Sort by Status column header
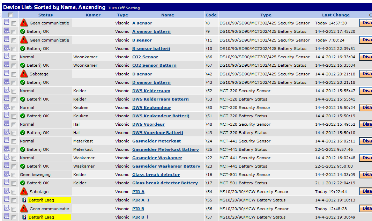Viewport: 372px width, 221px height. (x=46, y=15)
